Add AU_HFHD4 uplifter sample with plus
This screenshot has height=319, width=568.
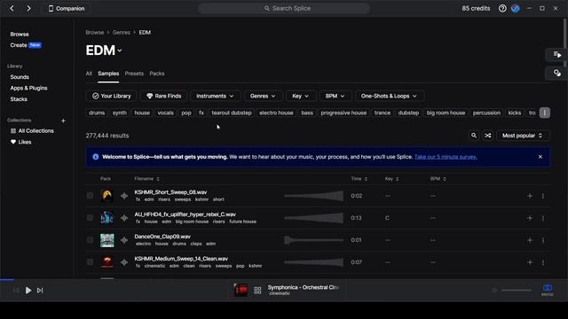pyautogui.click(x=530, y=218)
